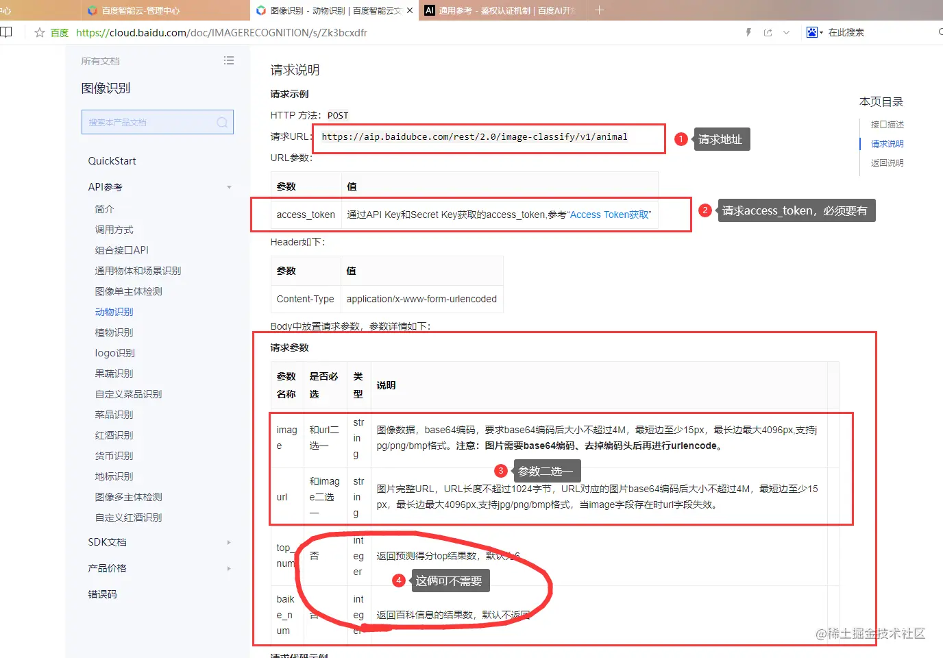Image resolution: width=943 pixels, height=658 pixels.
Task: Click the magnifier in 搜索本产品文档 box
Action: (222, 122)
